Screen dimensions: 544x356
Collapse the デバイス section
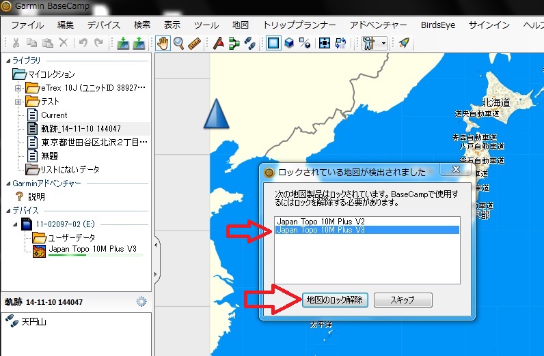pos(8,211)
